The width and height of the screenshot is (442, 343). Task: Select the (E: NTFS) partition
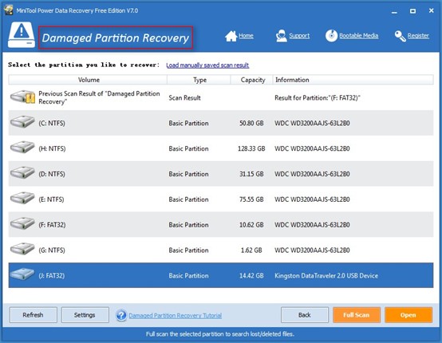(221, 199)
